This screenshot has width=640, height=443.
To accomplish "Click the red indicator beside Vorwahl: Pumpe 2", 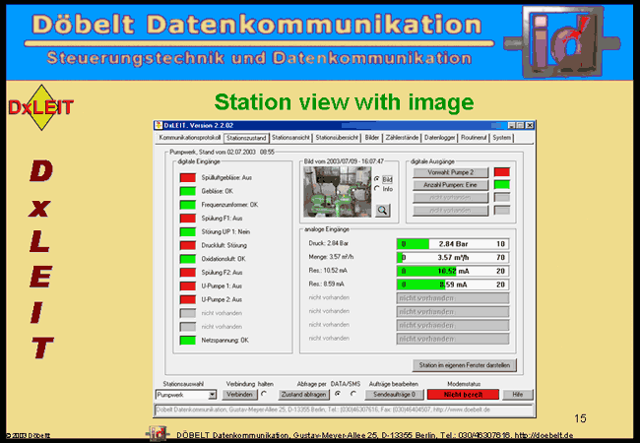I will tap(502, 172).
